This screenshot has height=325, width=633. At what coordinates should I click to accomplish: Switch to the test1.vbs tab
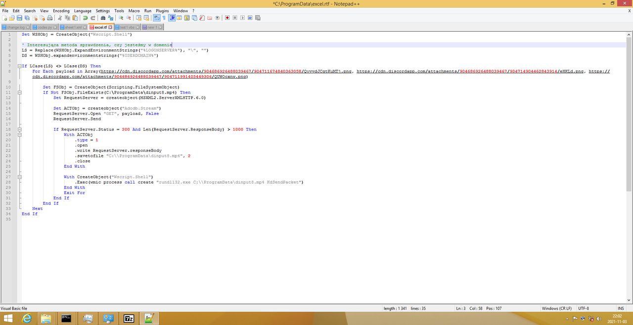[x=127, y=27]
